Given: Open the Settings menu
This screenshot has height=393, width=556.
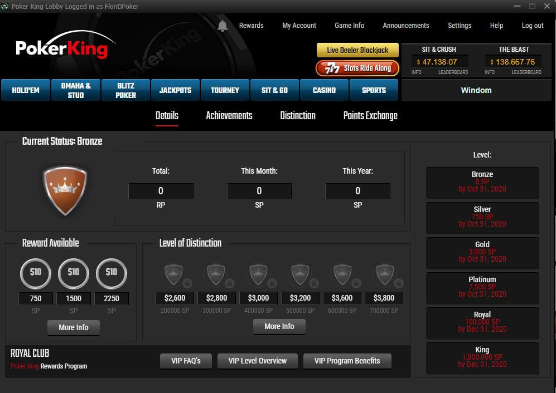Looking at the screenshot, I should pyautogui.click(x=459, y=26).
